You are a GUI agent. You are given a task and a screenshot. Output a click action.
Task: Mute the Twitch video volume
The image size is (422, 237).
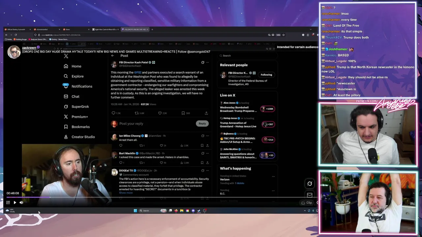(21, 203)
